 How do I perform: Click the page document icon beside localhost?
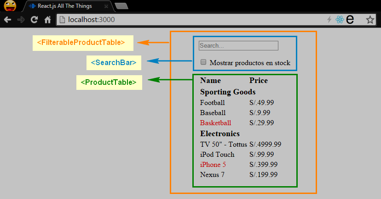(62, 20)
